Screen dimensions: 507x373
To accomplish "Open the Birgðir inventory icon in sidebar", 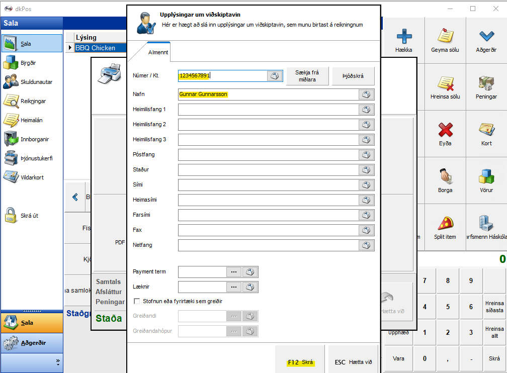I will click(11, 63).
